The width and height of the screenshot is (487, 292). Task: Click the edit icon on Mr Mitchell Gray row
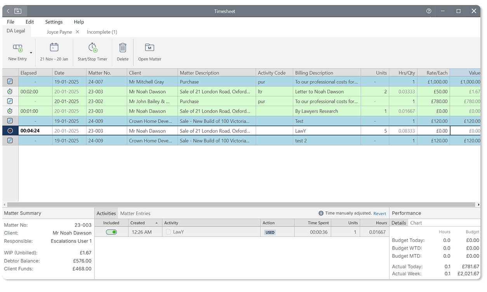click(x=10, y=82)
